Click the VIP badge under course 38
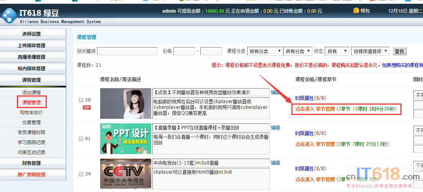The height and width of the screenshot is (192, 423). [x=87, y=107]
